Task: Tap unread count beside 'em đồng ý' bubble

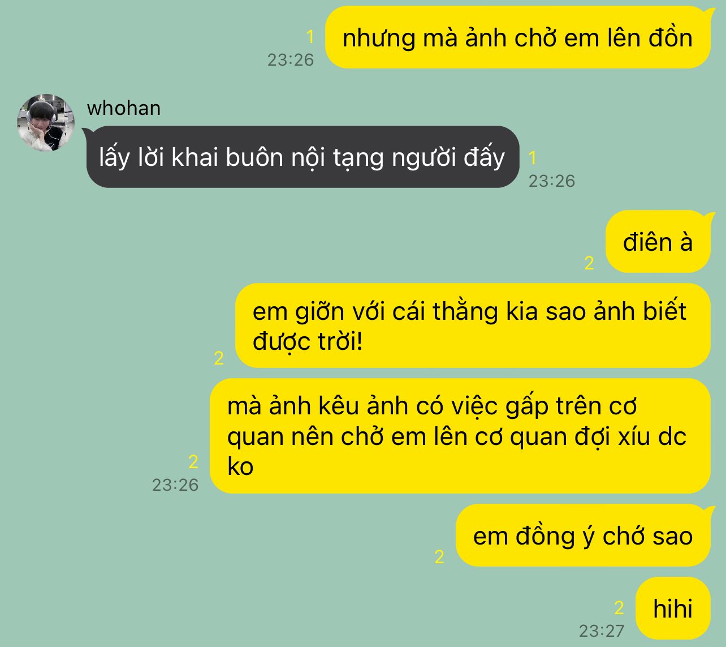Action: coord(439,557)
